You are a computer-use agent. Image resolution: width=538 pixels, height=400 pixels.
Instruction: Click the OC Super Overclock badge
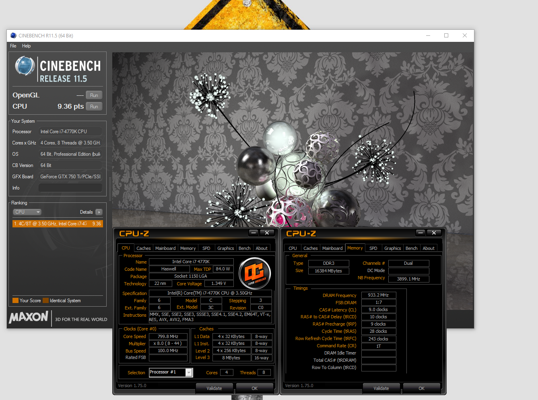[255, 274]
